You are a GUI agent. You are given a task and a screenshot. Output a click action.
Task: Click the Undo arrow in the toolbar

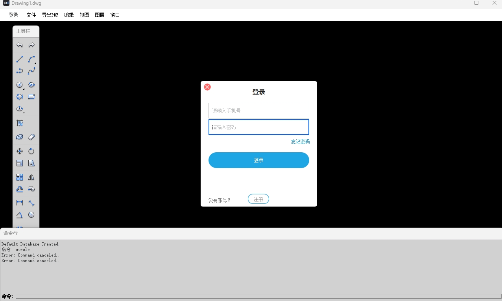tap(19, 45)
